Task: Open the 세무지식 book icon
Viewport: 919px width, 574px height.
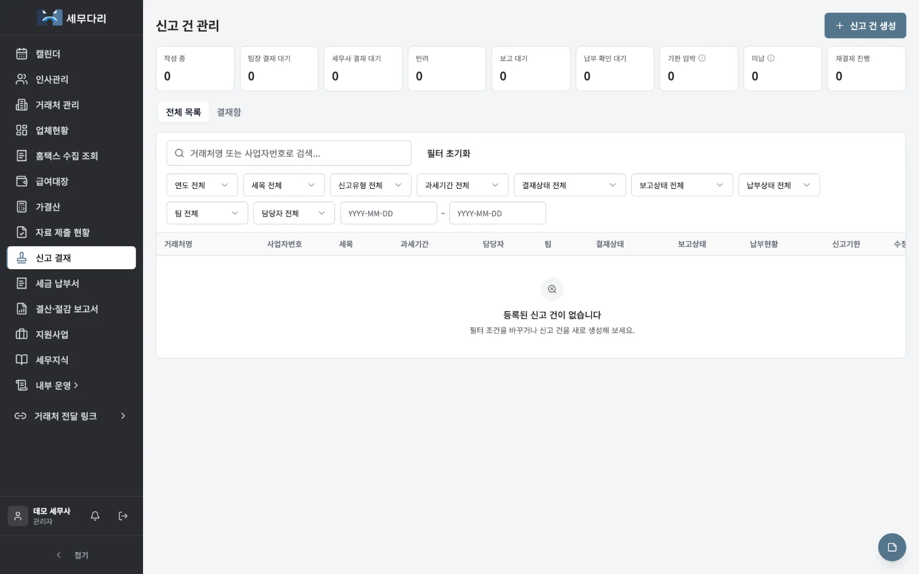Action: [x=22, y=360]
